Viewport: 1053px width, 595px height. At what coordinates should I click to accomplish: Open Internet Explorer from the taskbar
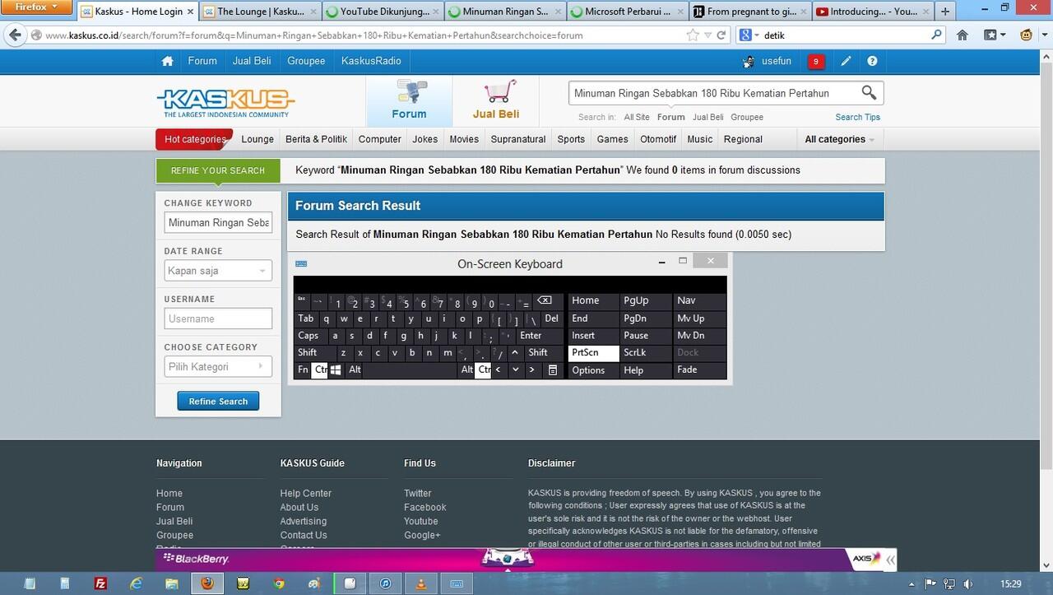(137, 583)
